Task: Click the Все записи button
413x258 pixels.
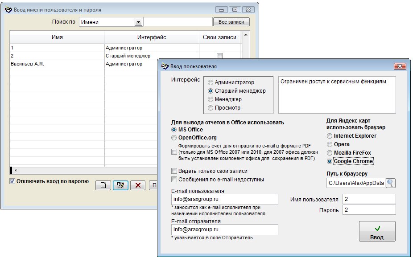Action: click(x=231, y=22)
